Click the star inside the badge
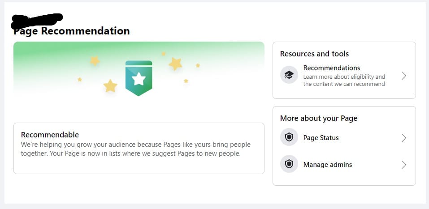 [139, 79]
